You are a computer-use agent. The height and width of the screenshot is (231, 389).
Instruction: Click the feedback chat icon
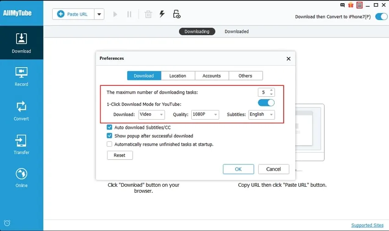[x=343, y=5]
